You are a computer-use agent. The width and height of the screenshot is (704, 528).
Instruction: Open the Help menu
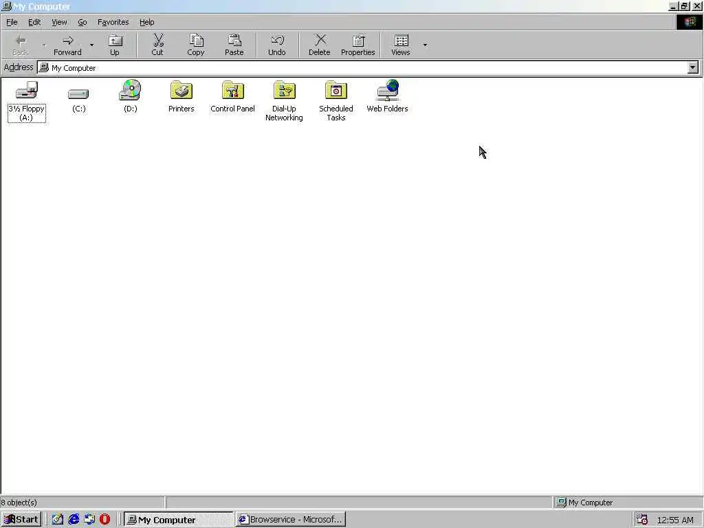pyautogui.click(x=147, y=22)
